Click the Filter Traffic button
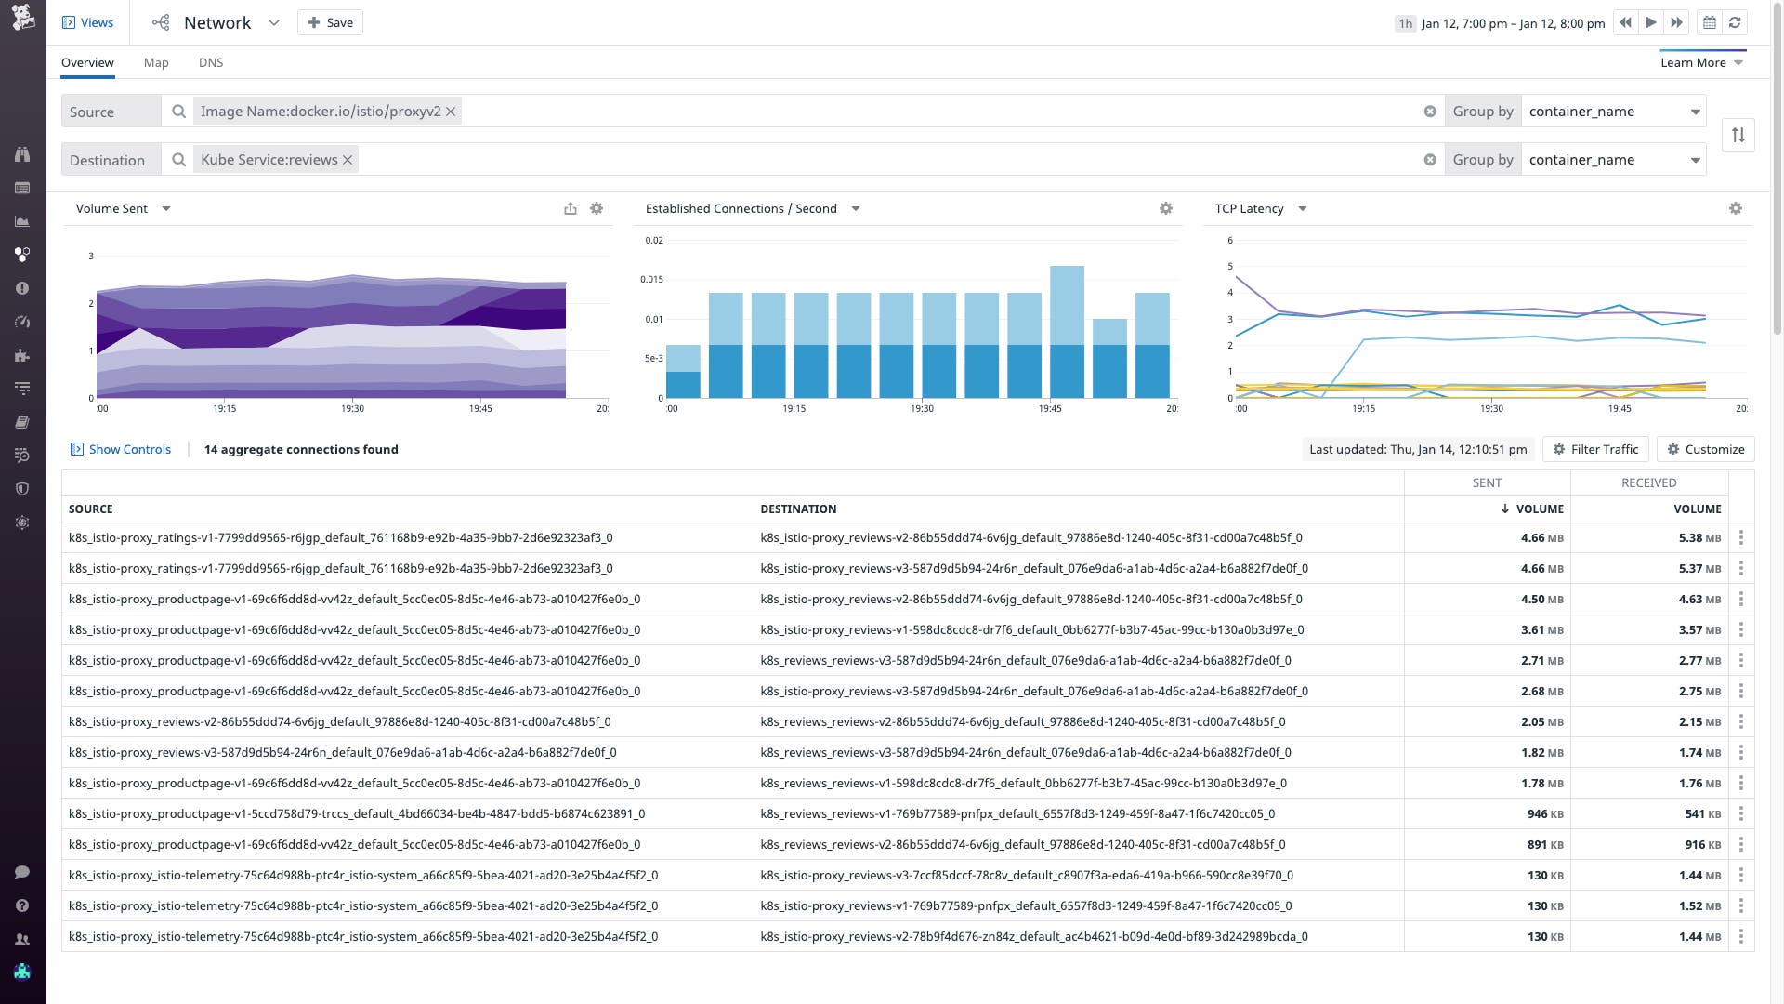Image resolution: width=1784 pixels, height=1004 pixels. 1594,449
